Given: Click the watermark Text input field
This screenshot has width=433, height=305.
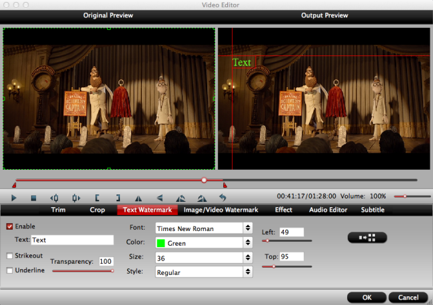Looking at the screenshot, I should (x=73, y=240).
